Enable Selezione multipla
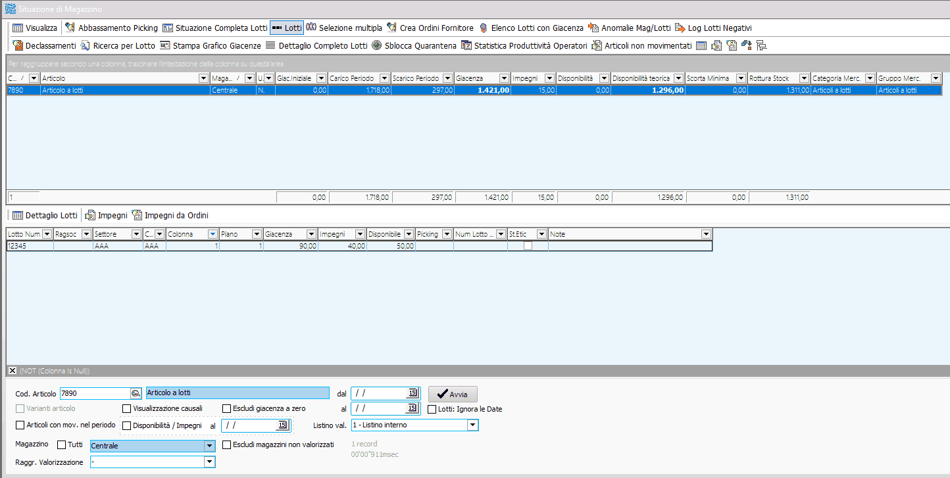The height and width of the screenshot is (478, 950). [344, 28]
